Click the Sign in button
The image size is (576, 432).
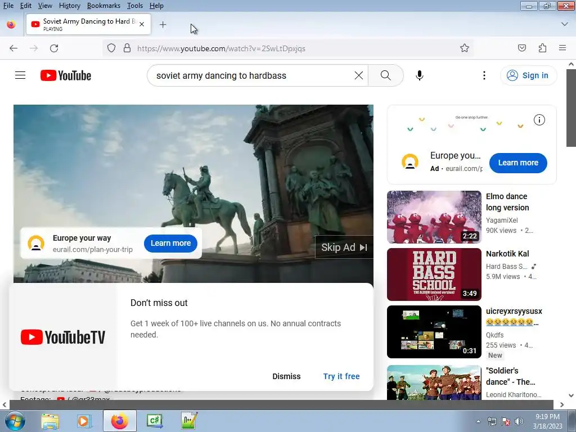tap(528, 75)
